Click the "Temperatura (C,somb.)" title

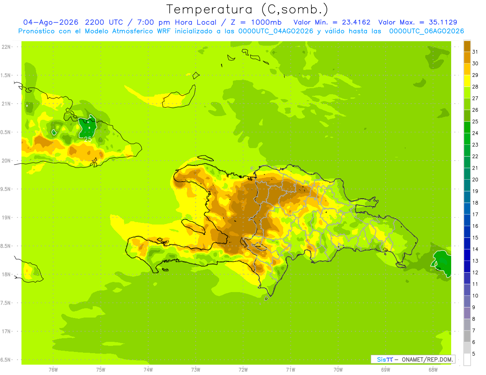pyautogui.click(x=247, y=9)
